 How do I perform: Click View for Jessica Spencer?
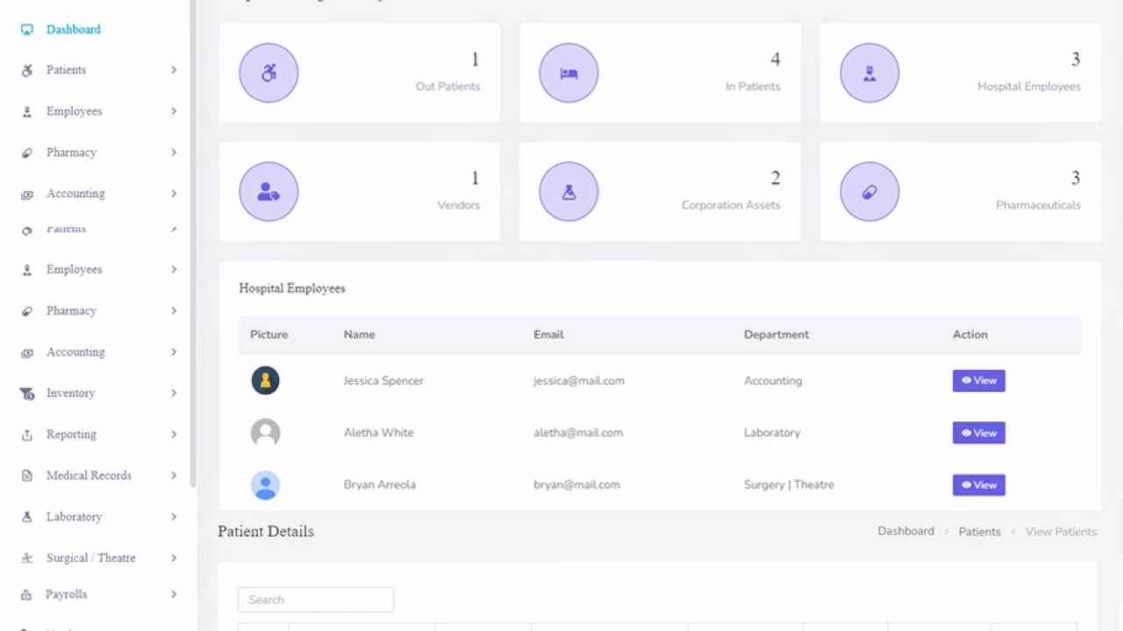978,380
